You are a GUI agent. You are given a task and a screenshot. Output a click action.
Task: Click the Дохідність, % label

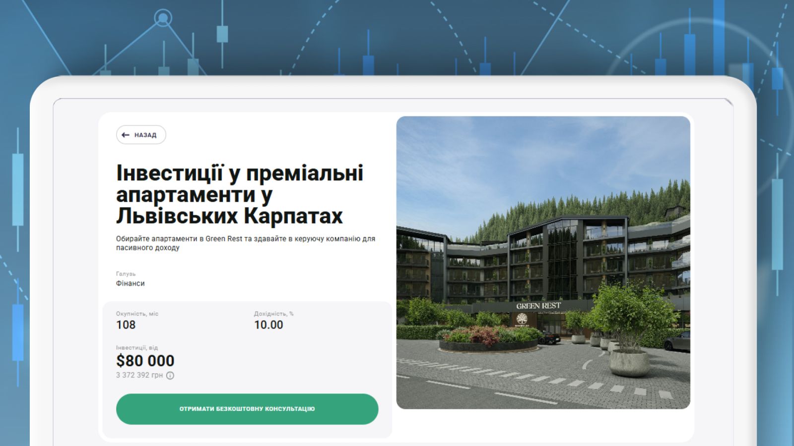(273, 314)
